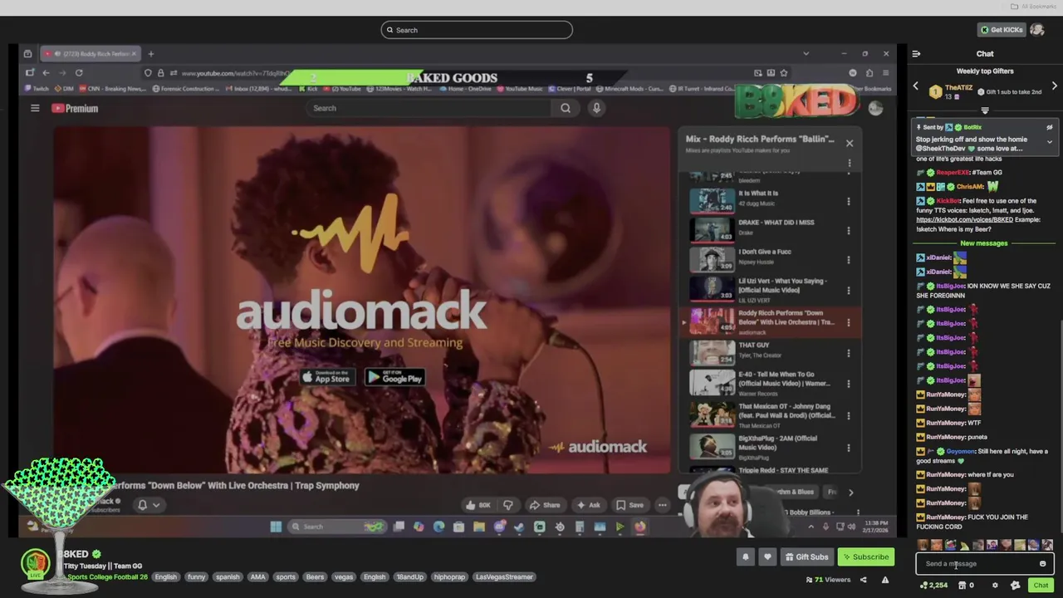The width and height of the screenshot is (1063, 598).
Task: Open options for 'DRAKE - WHAT DID I MISS'
Action: [x=849, y=230]
